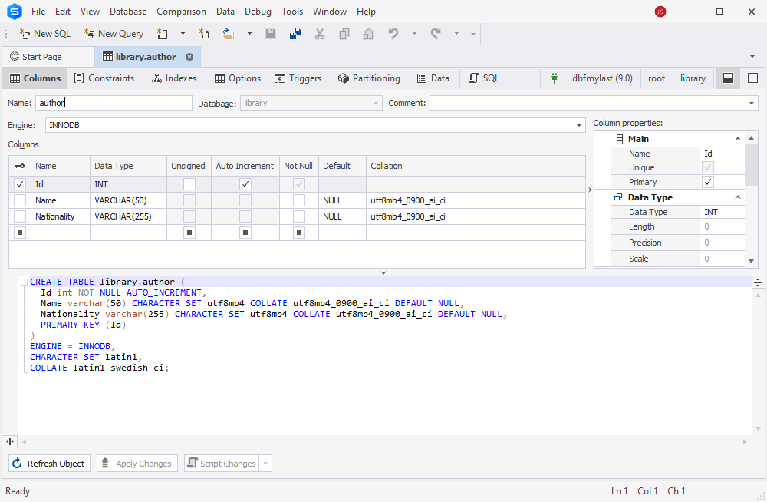Click the Paste icon in the toolbar
Screen dimensions: 767x502
pos(368,34)
